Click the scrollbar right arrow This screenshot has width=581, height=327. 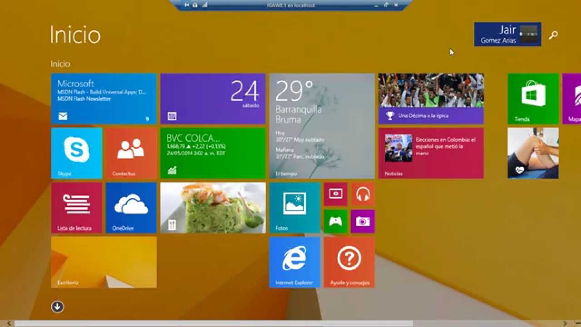pyautogui.click(x=565, y=323)
